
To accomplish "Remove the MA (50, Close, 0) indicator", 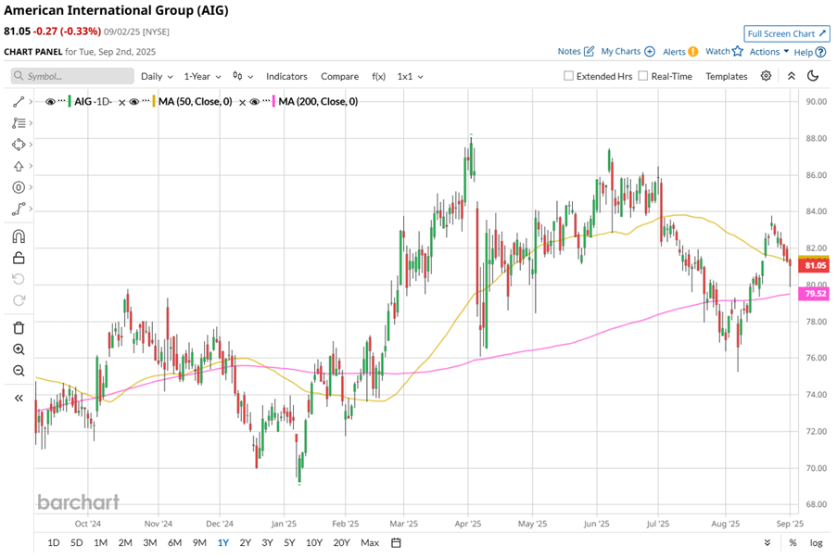I will click(242, 102).
